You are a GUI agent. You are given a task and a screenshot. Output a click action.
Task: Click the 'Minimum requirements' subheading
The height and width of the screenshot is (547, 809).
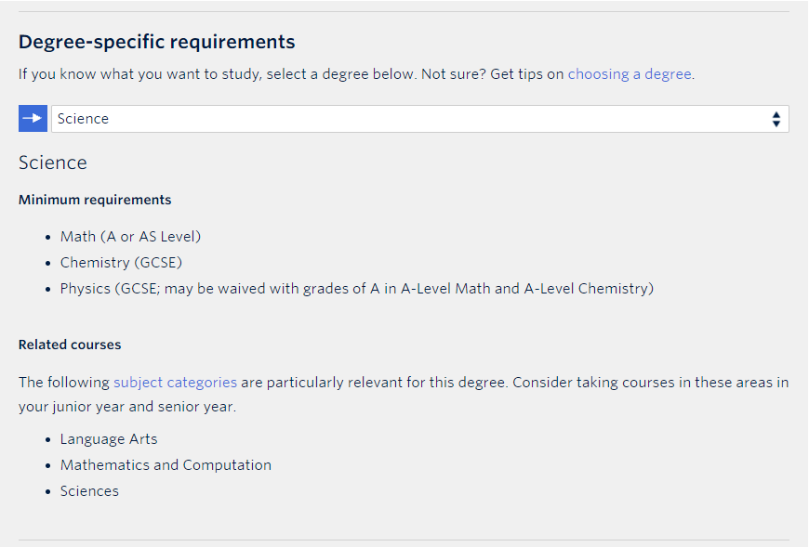pyautogui.click(x=95, y=200)
